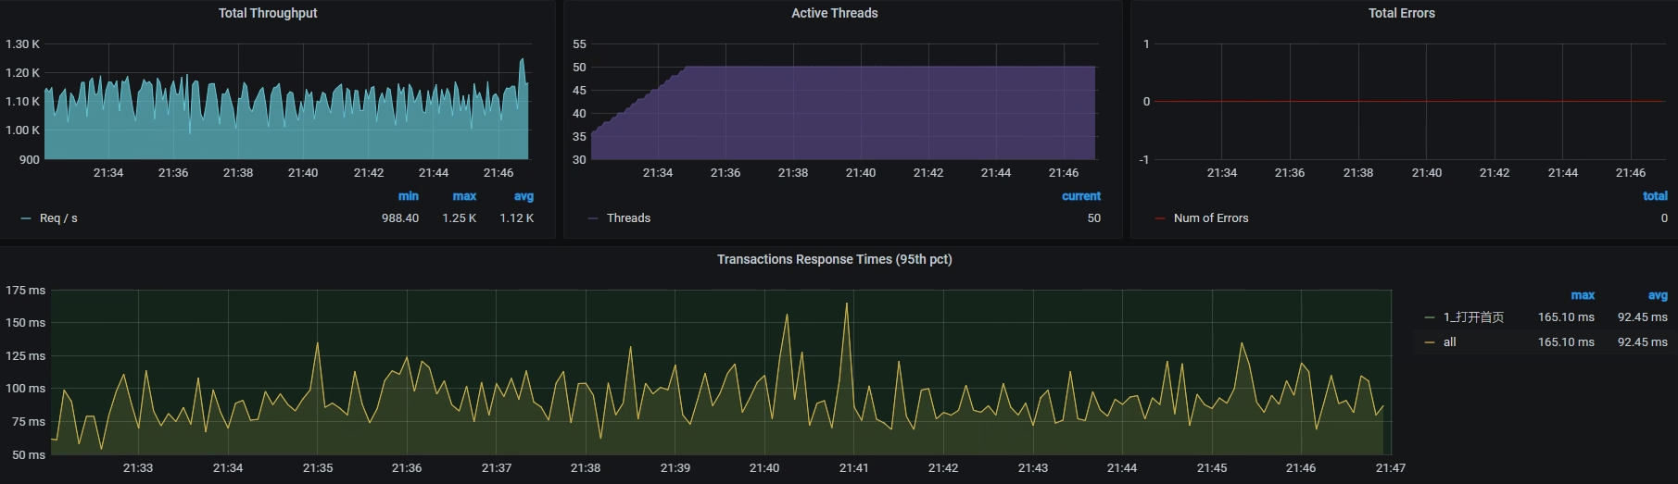Toggle the Num of Errors series label

(1210, 218)
